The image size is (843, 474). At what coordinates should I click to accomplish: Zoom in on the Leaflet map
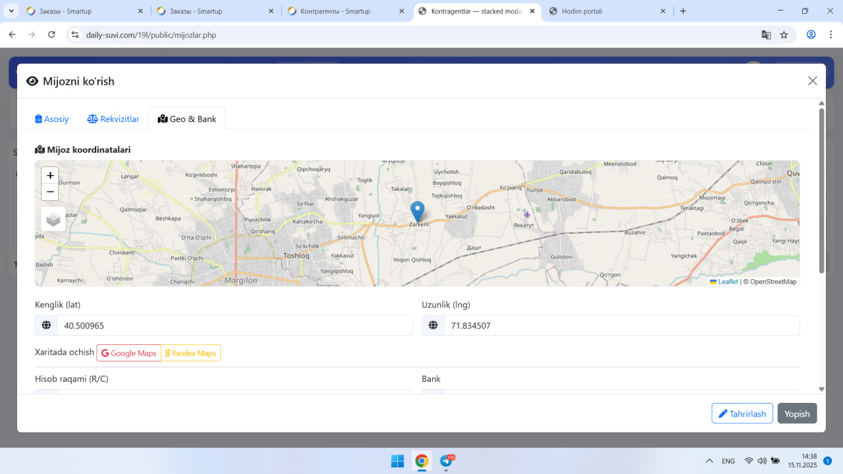point(50,176)
